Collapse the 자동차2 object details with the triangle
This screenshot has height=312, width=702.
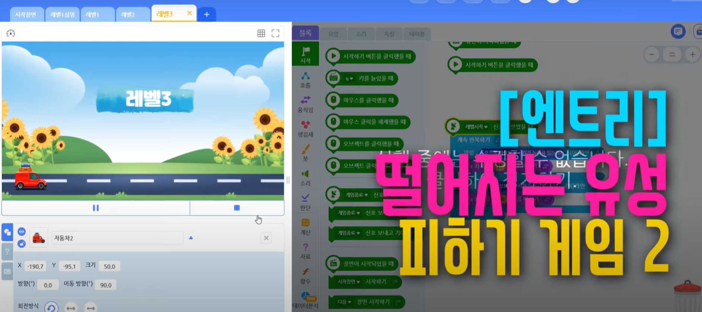(x=191, y=238)
